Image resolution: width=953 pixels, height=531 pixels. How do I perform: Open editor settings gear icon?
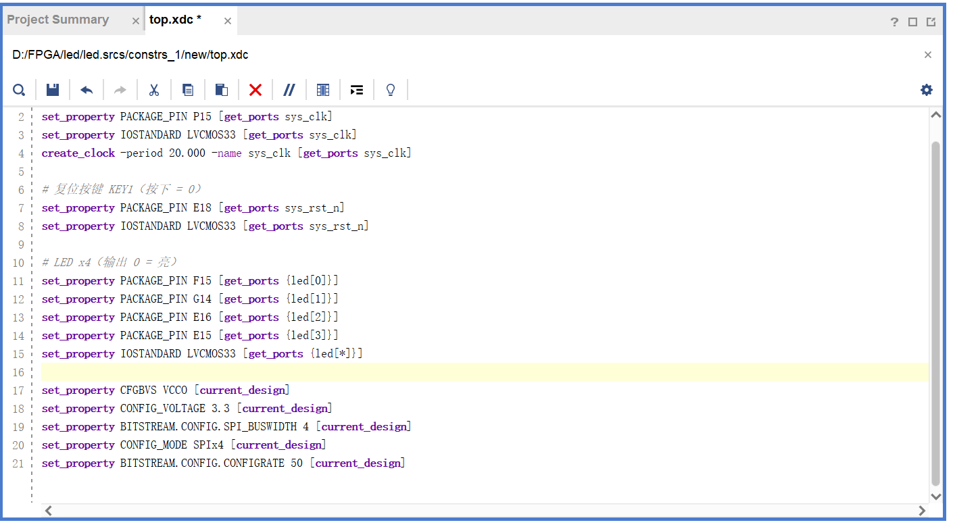pyautogui.click(x=927, y=90)
